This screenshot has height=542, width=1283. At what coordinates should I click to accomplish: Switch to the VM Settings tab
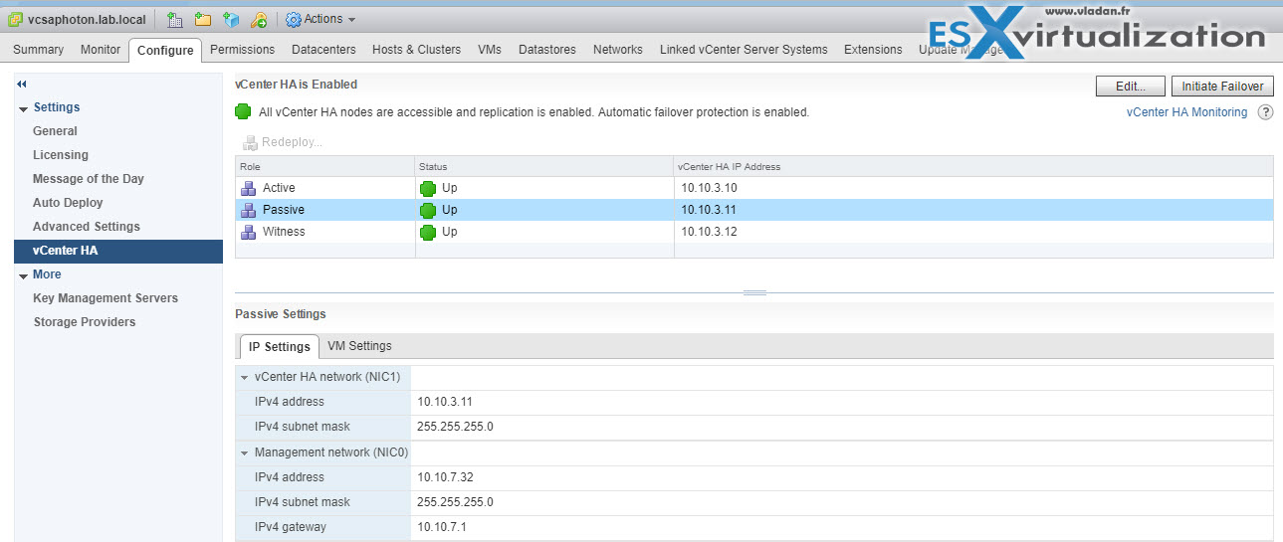coord(359,346)
